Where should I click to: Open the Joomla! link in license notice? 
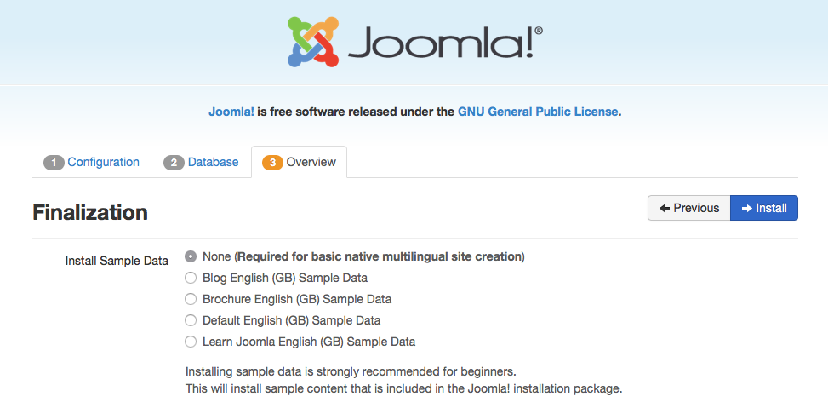(231, 112)
